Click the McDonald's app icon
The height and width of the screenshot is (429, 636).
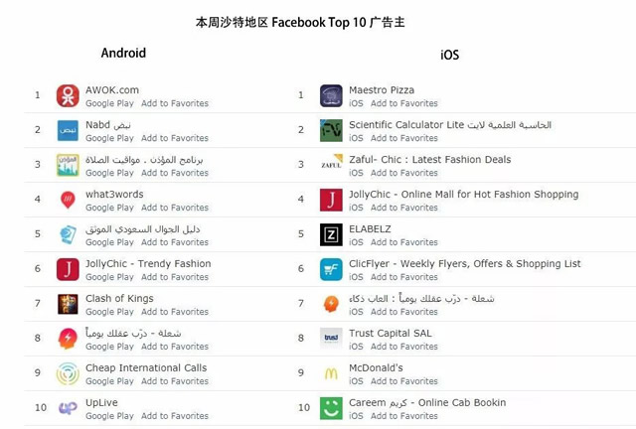point(331,373)
